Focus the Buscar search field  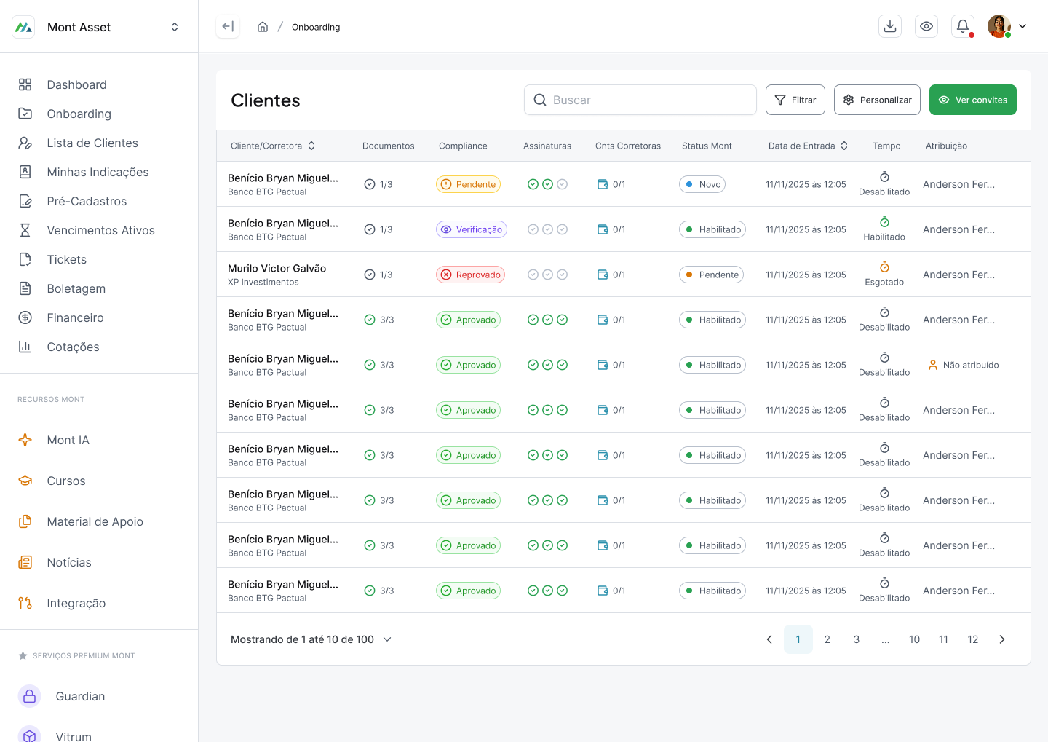click(x=640, y=100)
